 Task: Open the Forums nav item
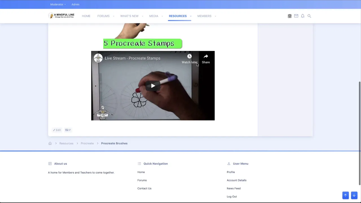tap(104, 16)
